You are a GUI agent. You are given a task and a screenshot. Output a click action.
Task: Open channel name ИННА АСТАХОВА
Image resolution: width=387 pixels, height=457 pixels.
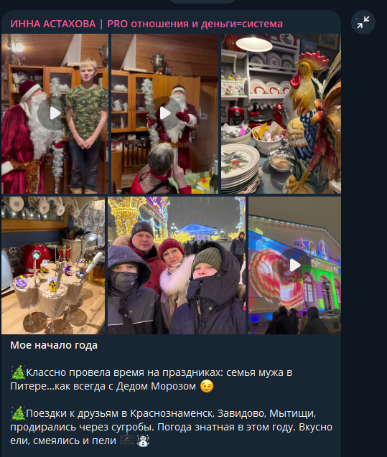(53, 24)
